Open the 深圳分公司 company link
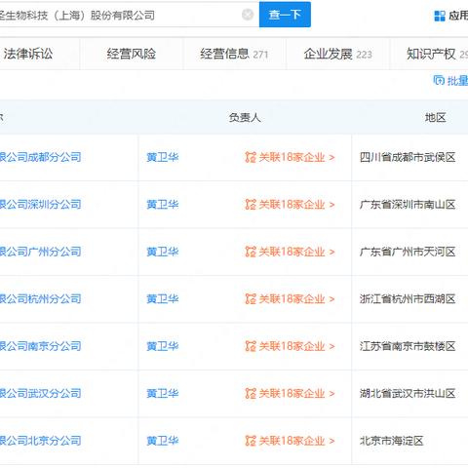This screenshot has width=468, height=468. pos(40,205)
